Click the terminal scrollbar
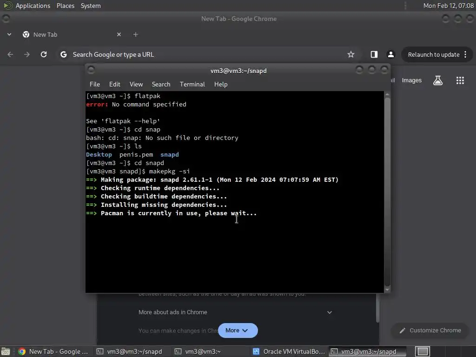The height and width of the screenshot is (357, 476). (387, 191)
